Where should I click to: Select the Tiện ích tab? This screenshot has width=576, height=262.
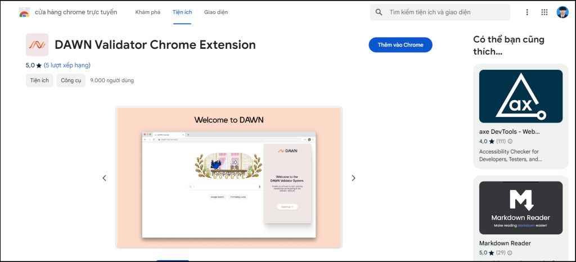point(182,12)
